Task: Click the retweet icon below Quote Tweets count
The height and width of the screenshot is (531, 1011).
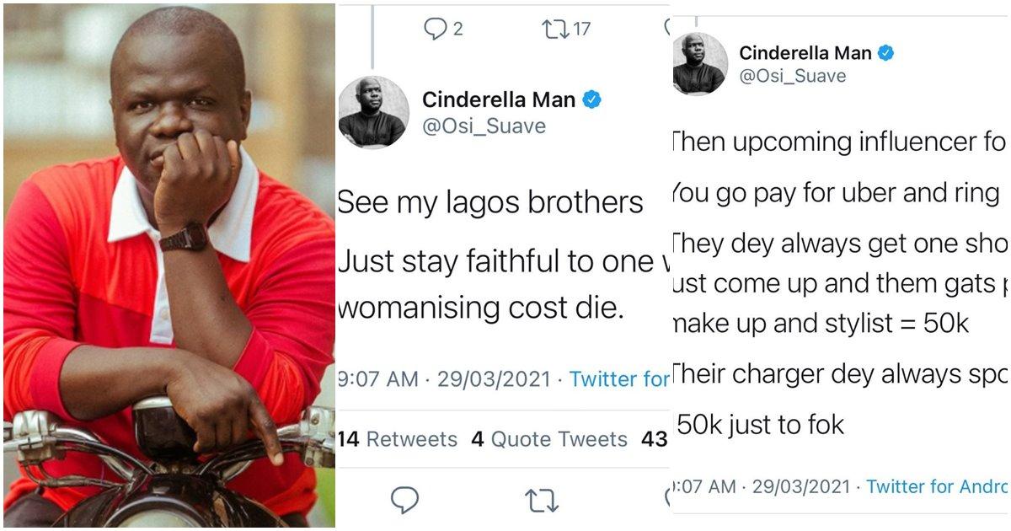Action: [541, 500]
